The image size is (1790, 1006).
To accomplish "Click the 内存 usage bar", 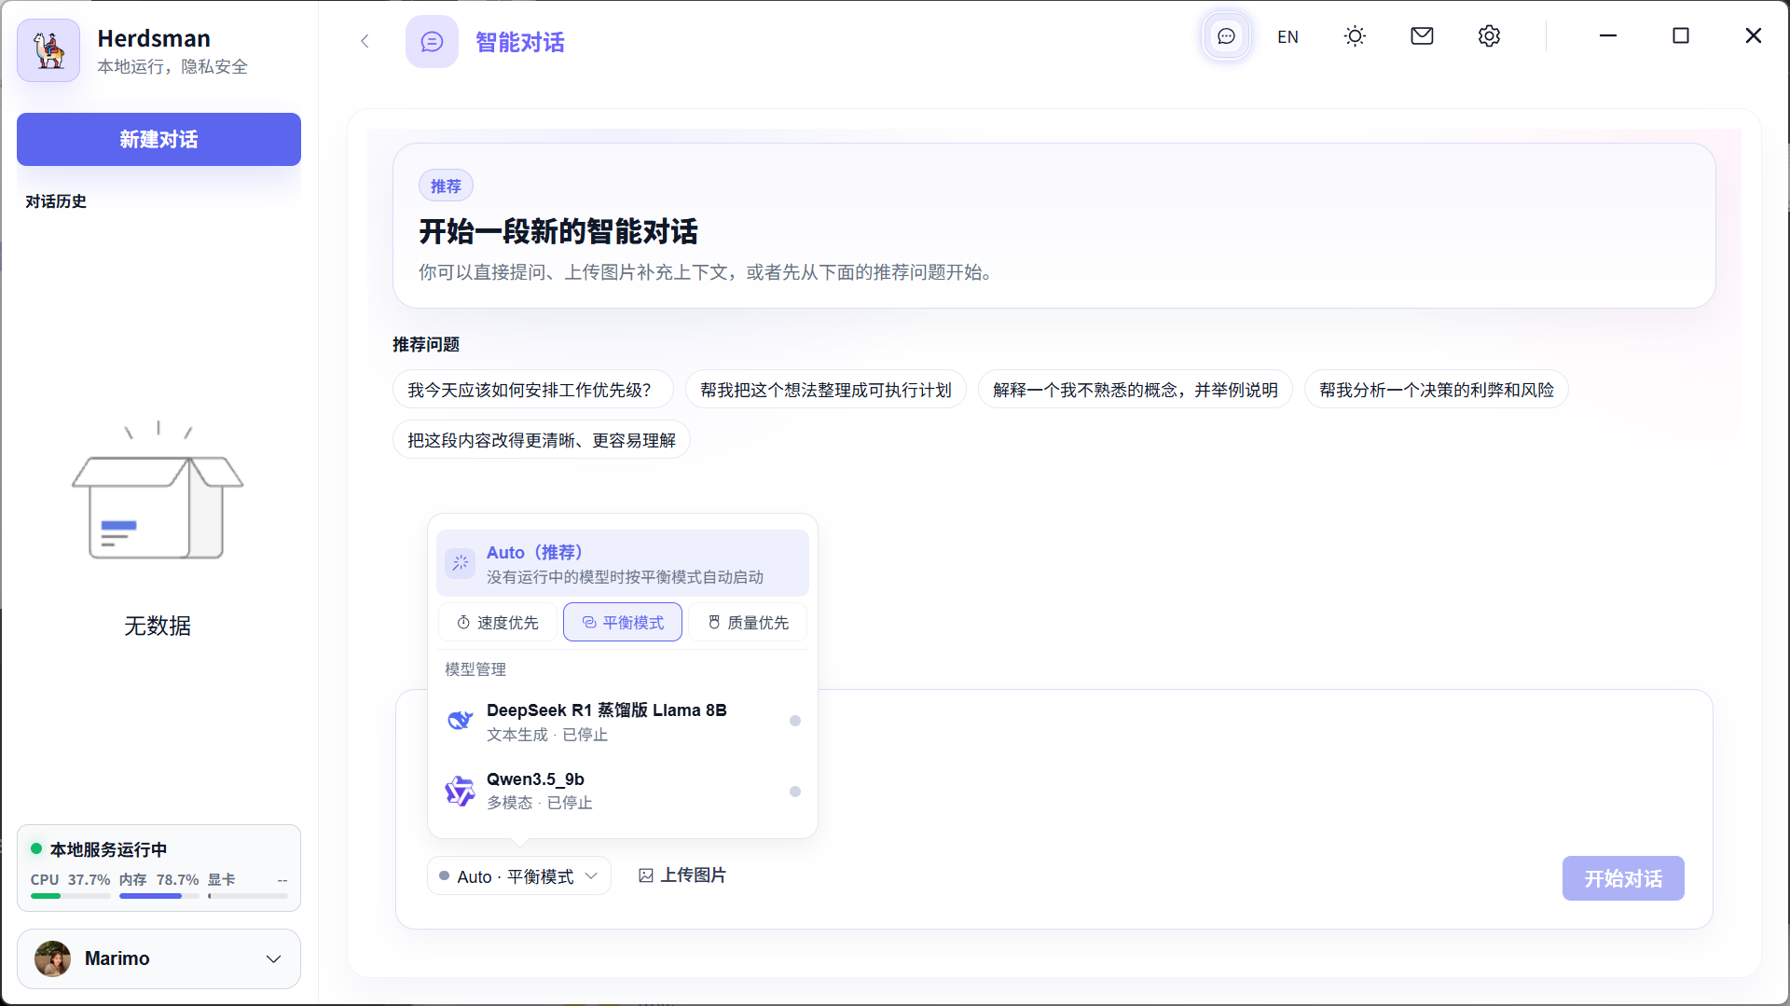I will (x=158, y=896).
